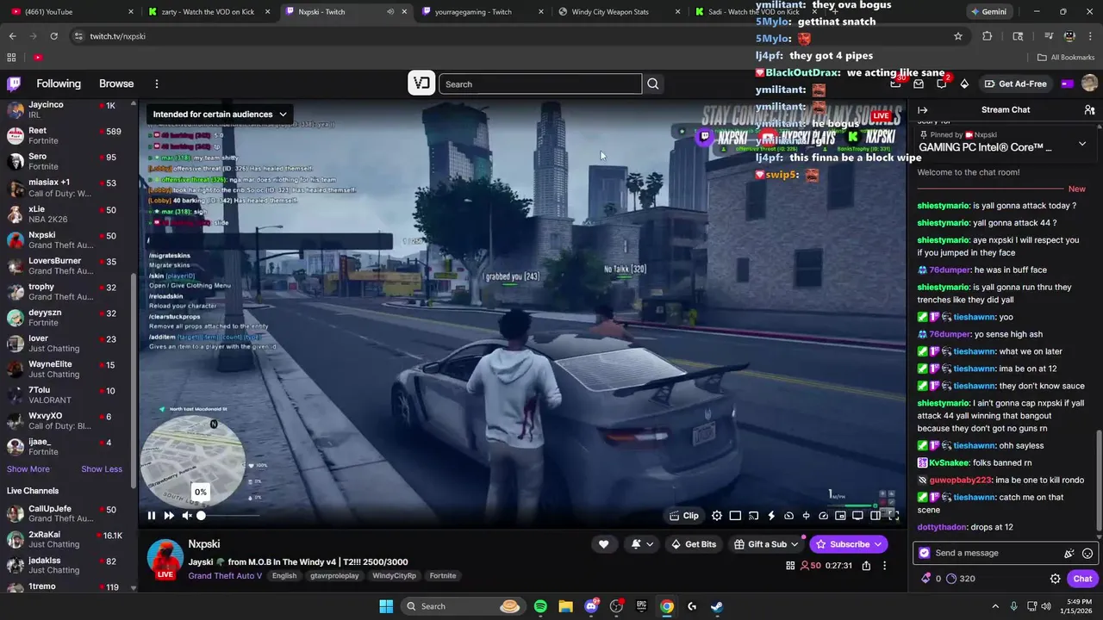Go to Twitch home via logo
This screenshot has width=1103, height=620.
tap(14, 84)
